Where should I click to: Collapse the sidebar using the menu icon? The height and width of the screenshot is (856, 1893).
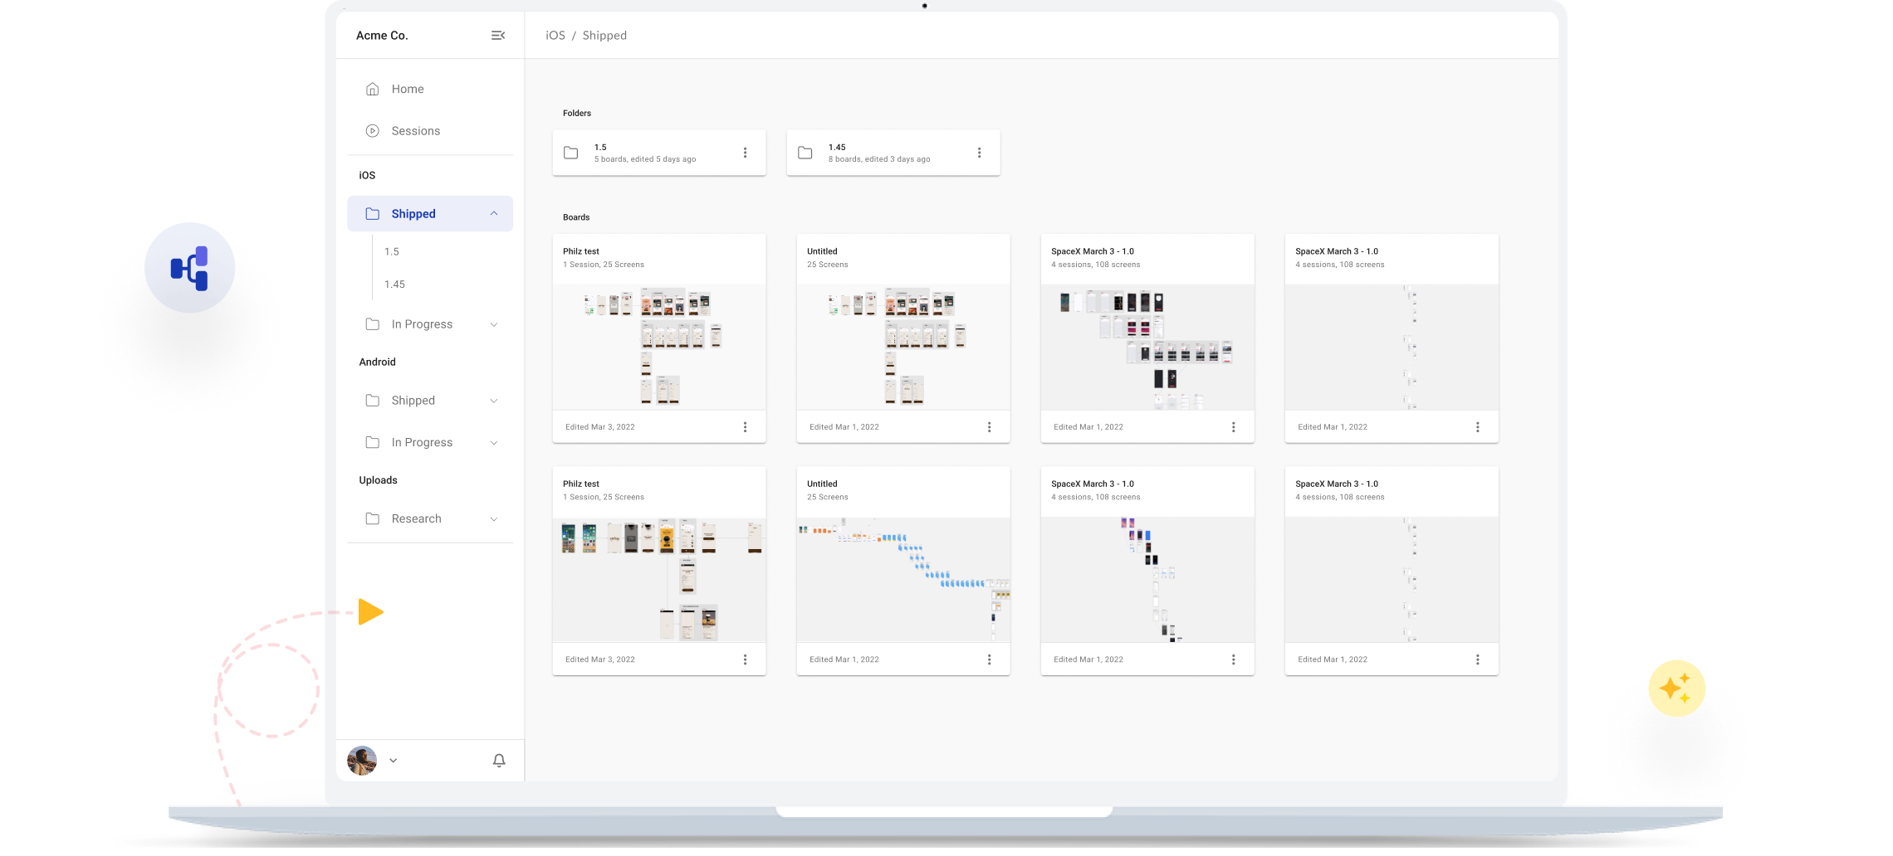(x=498, y=36)
